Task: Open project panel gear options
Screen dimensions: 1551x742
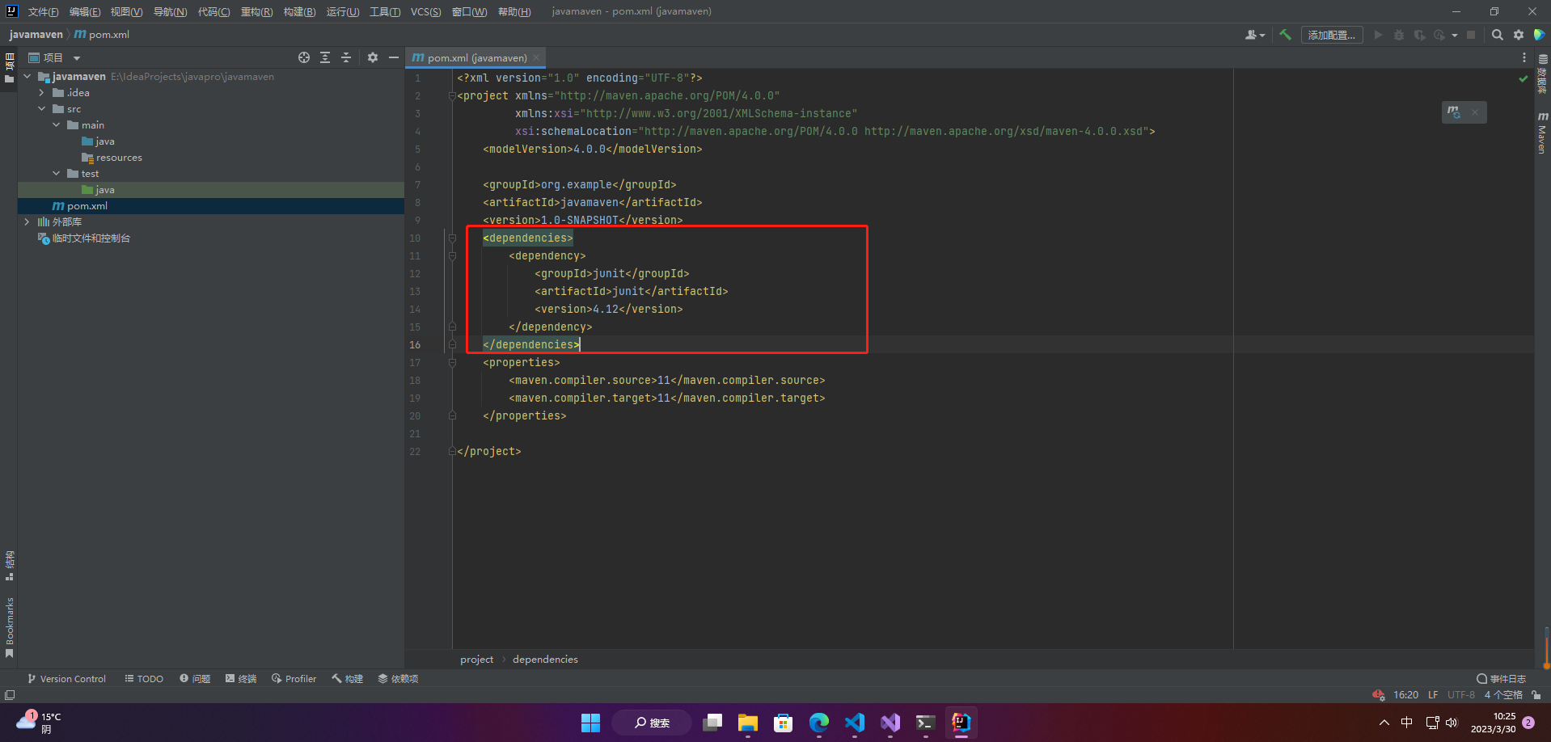Action: pyautogui.click(x=373, y=57)
